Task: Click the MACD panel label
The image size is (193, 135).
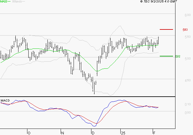Action: coord(5,101)
